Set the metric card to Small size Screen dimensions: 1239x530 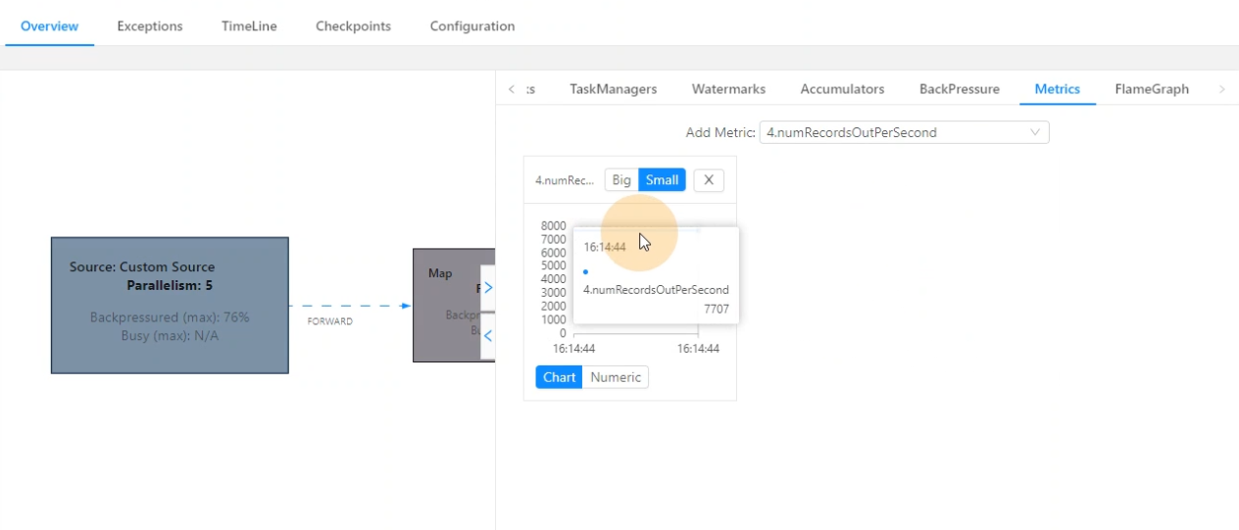point(662,180)
